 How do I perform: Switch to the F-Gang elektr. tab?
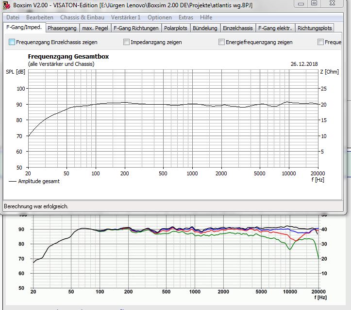275,28
